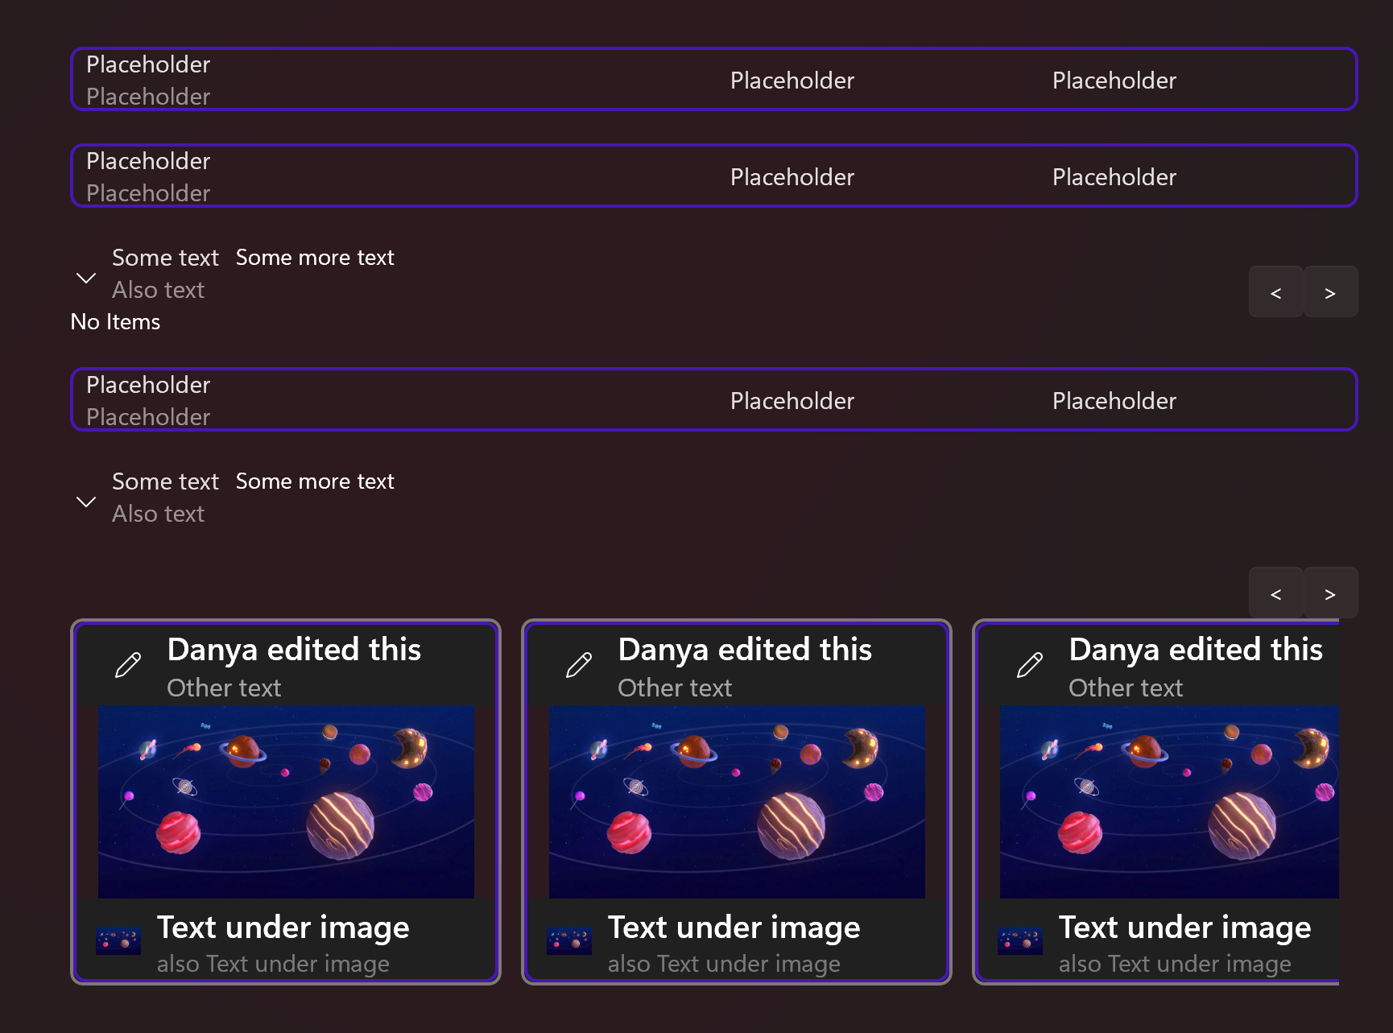Open the large space image in the rightmost card

(1168, 801)
